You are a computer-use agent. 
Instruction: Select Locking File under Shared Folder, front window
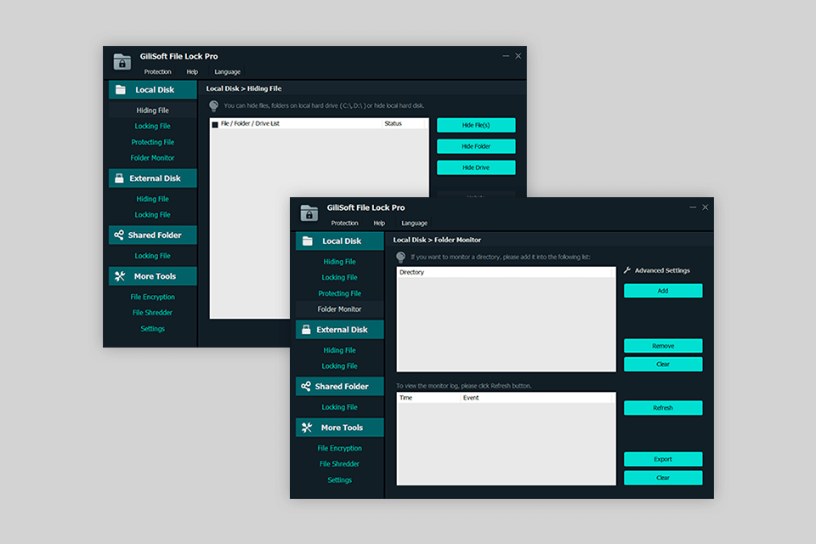pos(339,407)
